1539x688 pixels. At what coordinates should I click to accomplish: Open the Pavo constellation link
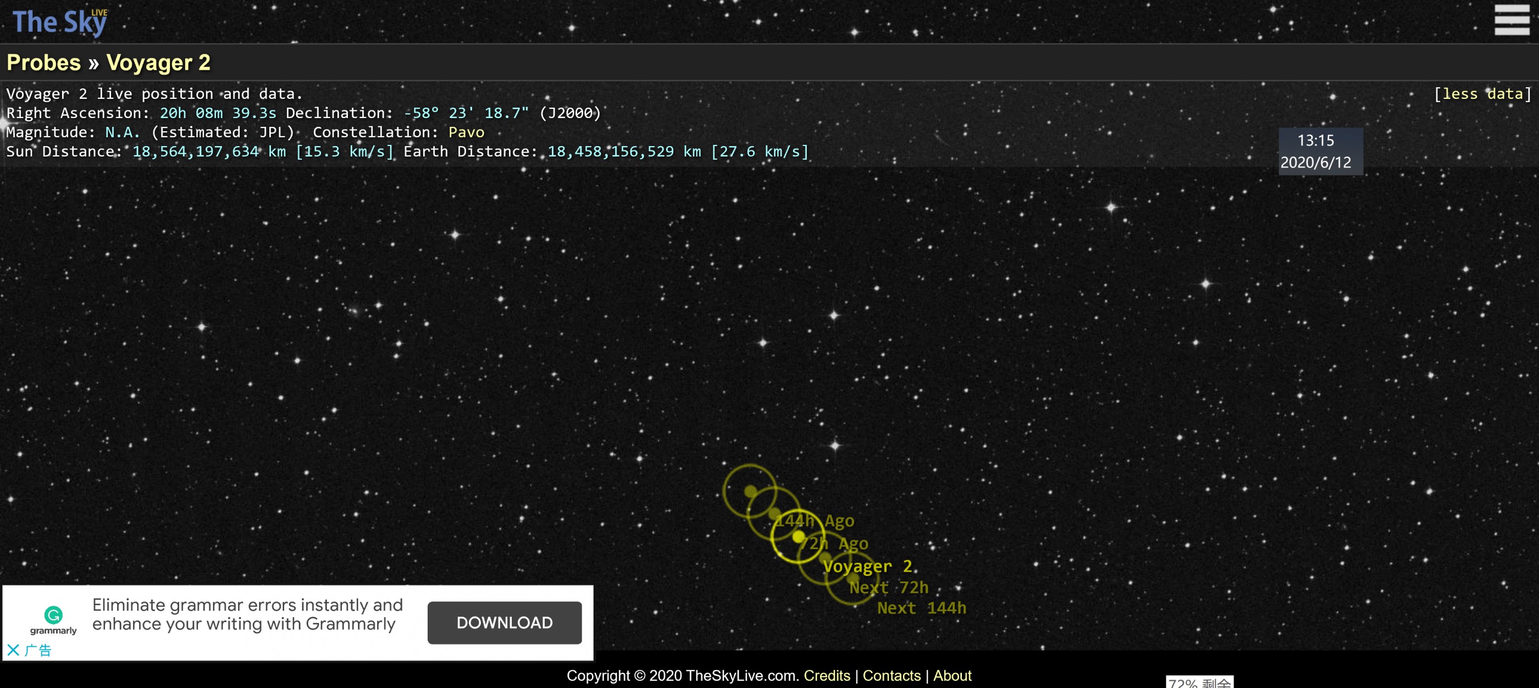(x=466, y=132)
